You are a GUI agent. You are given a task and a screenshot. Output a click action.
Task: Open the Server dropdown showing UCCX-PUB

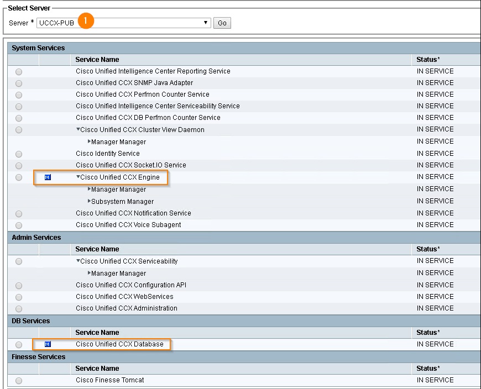[124, 23]
